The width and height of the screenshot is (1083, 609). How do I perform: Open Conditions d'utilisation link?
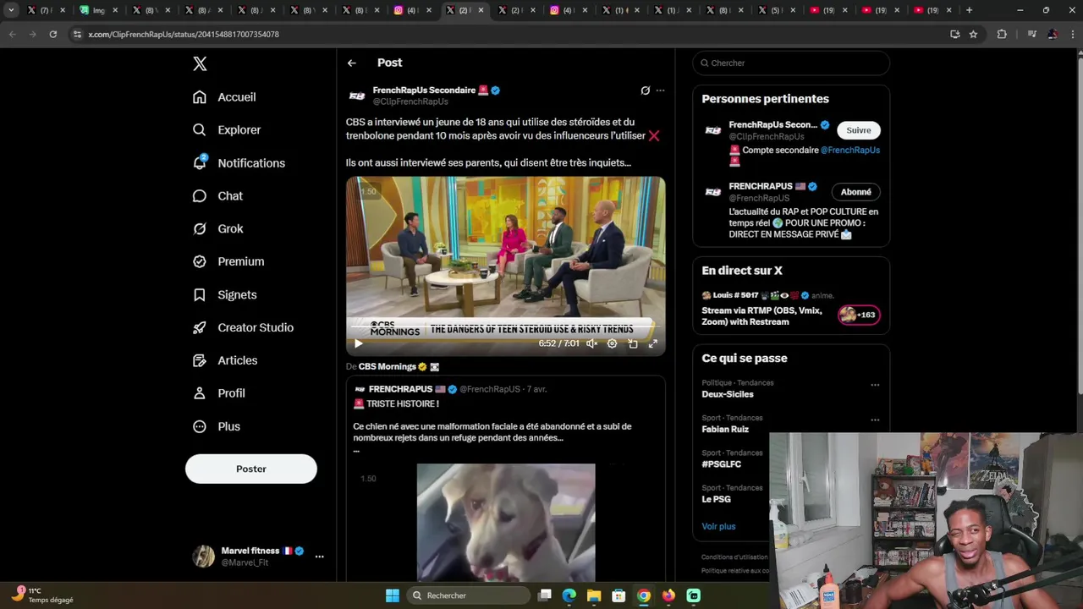tap(734, 557)
